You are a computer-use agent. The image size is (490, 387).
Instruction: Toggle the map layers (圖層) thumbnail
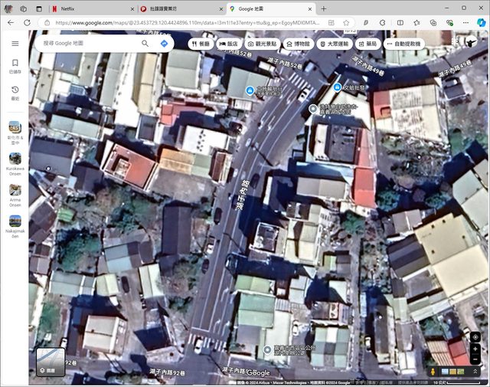51,362
